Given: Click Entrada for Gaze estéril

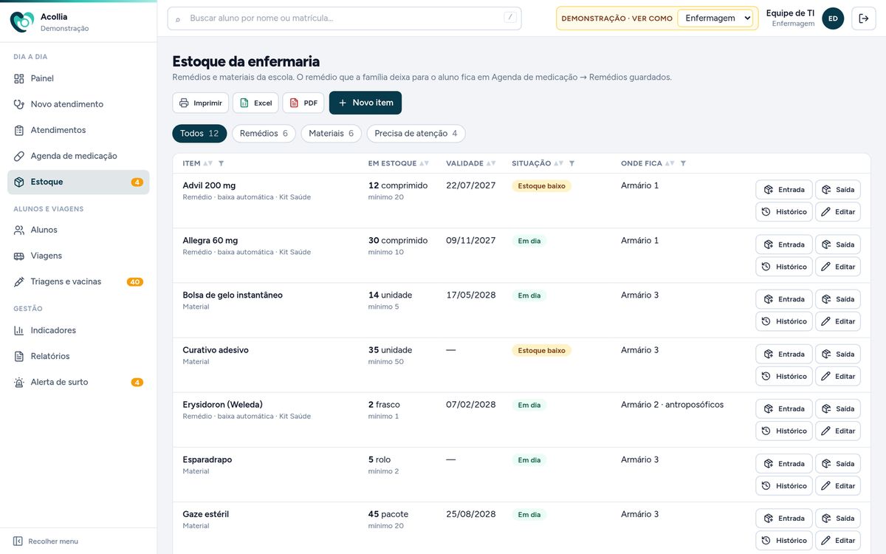Looking at the screenshot, I should click(x=784, y=519).
